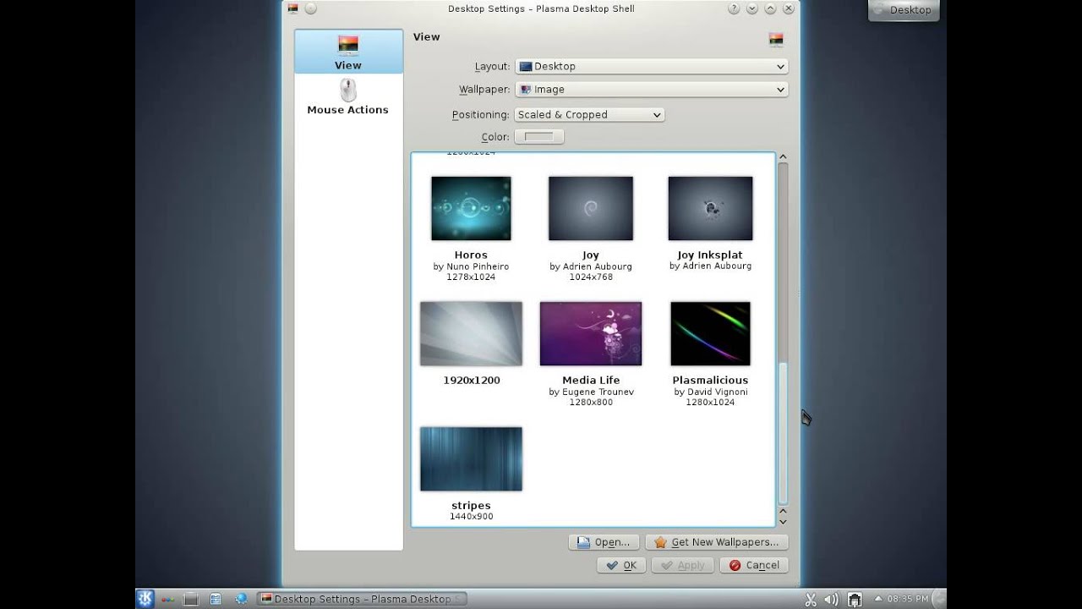Click the scroll up arrow of wallpaper list
The width and height of the screenshot is (1082, 609).
[x=783, y=156]
